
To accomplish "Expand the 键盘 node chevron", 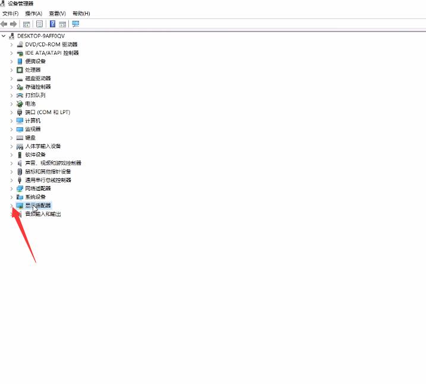I will pos(11,138).
